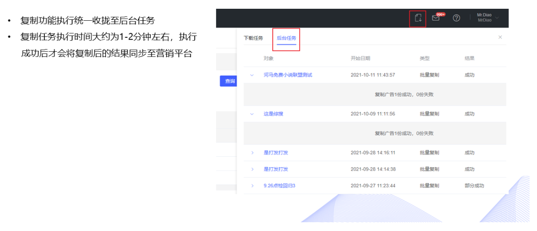The width and height of the screenshot is (537, 231).
Task: Open the download tasks icon in header
Action: point(418,18)
